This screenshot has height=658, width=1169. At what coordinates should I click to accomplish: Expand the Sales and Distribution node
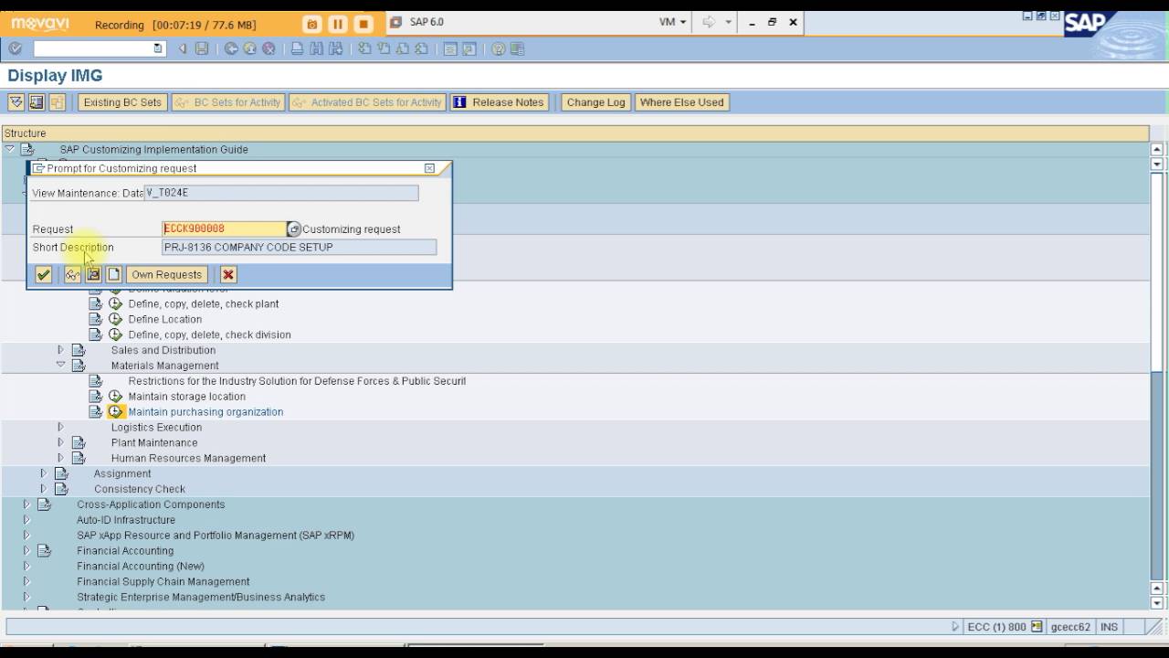[60, 350]
